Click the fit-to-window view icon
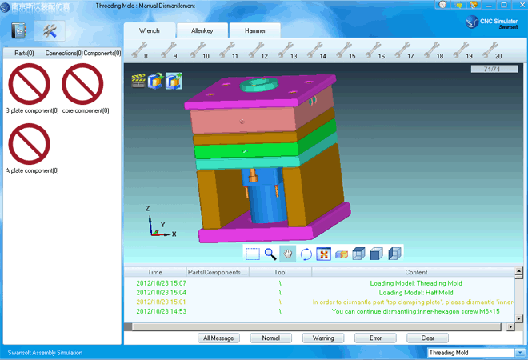Screen dimensions: 528x360 324,254
